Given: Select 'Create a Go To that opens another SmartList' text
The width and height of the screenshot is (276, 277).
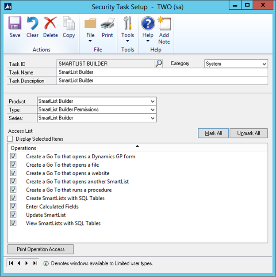Looking at the screenshot, I should point(77,181).
